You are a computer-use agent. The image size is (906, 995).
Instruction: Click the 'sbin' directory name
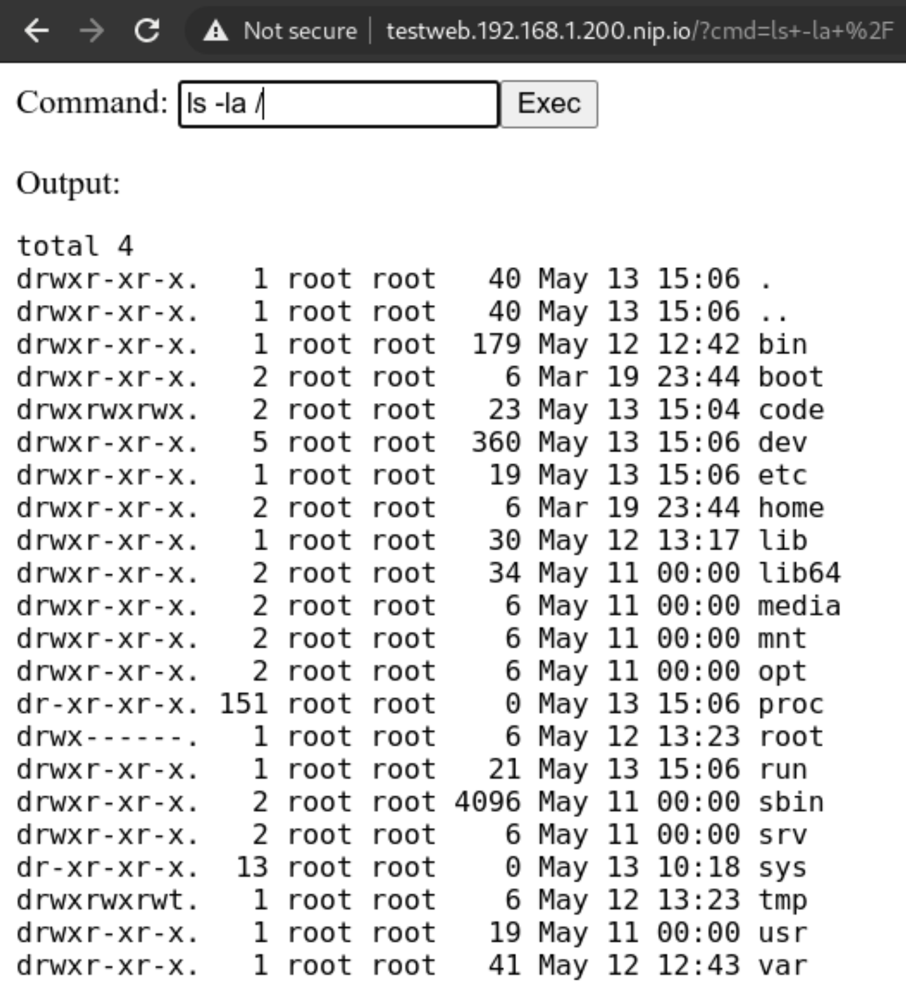790,802
